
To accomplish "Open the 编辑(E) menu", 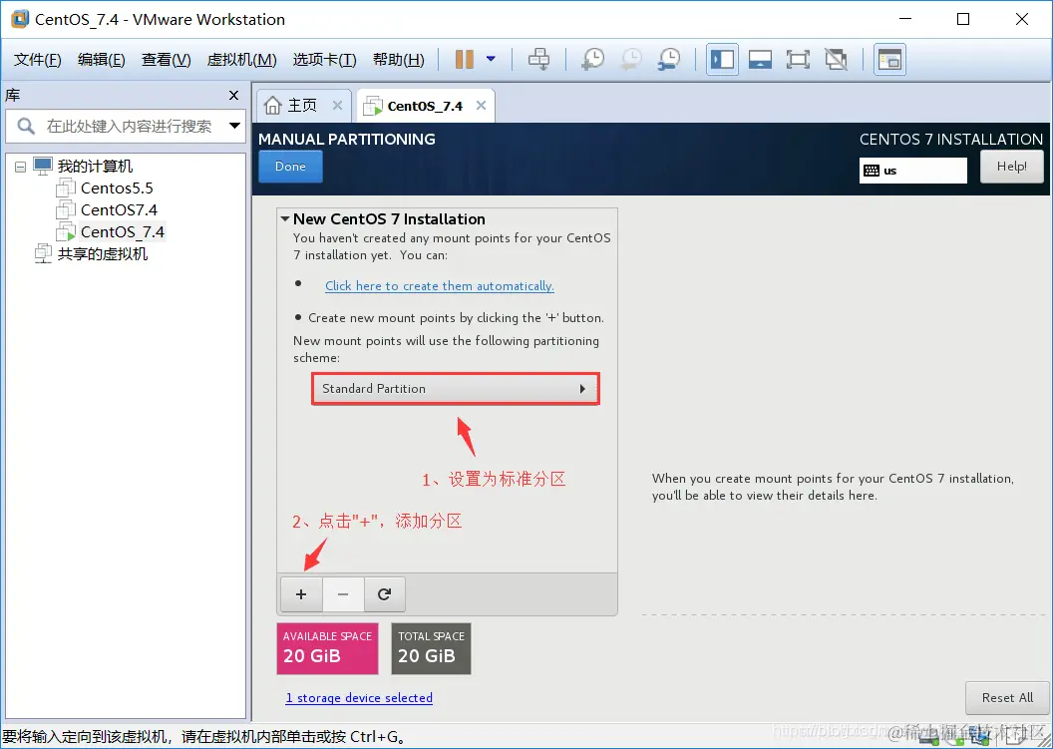I will 102,60.
